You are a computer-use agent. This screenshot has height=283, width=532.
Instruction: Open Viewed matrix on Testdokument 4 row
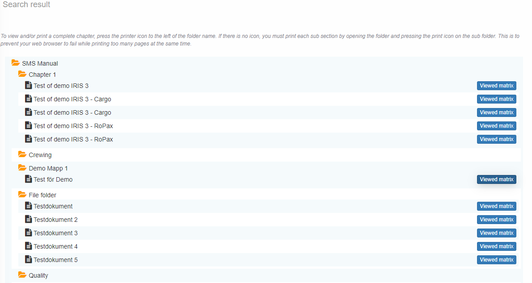pyautogui.click(x=496, y=246)
